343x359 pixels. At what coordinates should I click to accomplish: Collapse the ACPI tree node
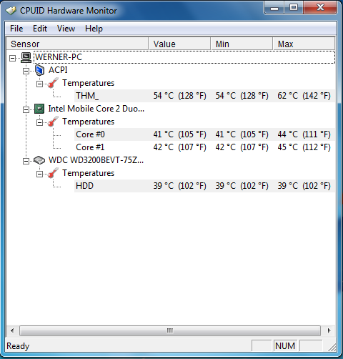pos(26,71)
